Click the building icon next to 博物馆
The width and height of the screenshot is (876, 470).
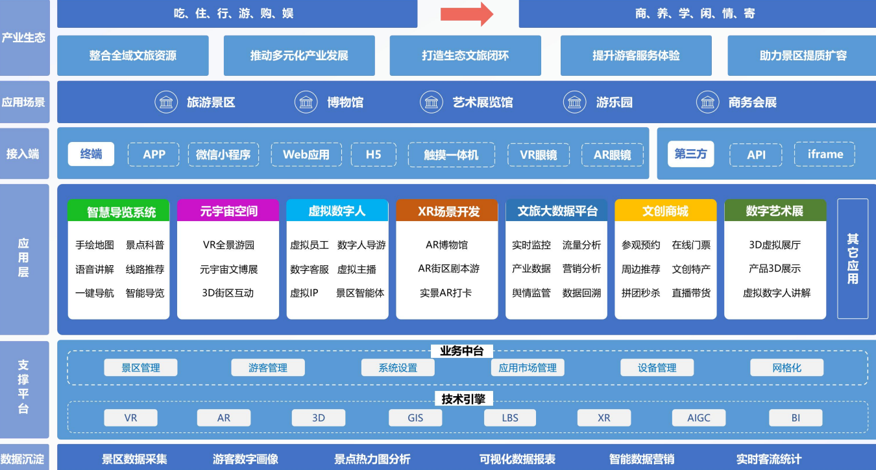[x=306, y=102]
